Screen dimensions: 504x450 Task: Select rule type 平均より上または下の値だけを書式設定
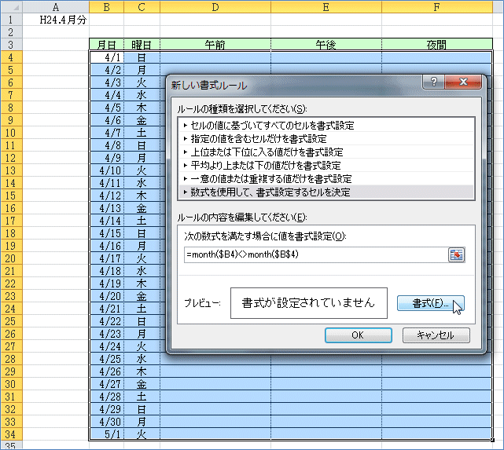326,165
